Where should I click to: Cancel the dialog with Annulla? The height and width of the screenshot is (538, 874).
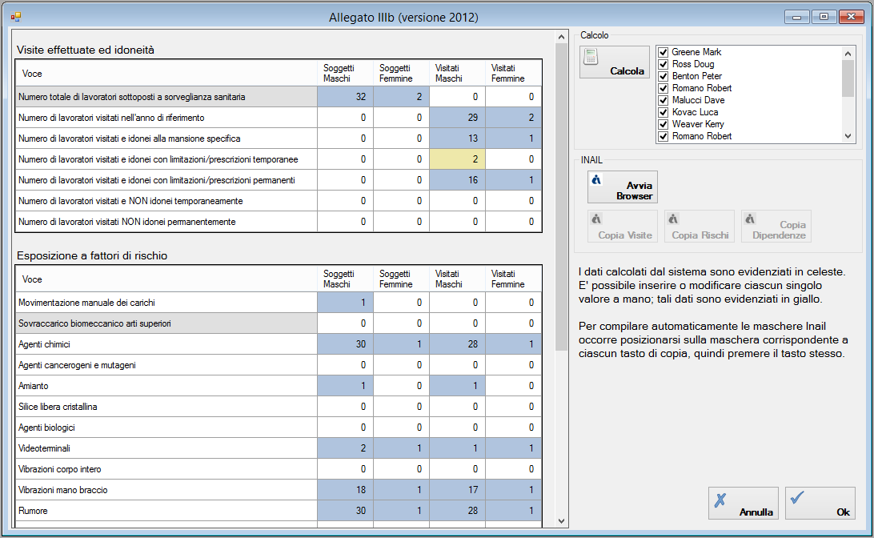(744, 504)
